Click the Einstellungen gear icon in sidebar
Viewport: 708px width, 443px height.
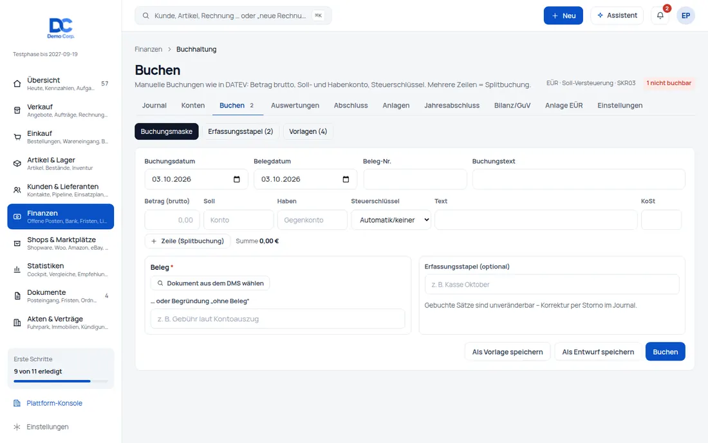17,427
